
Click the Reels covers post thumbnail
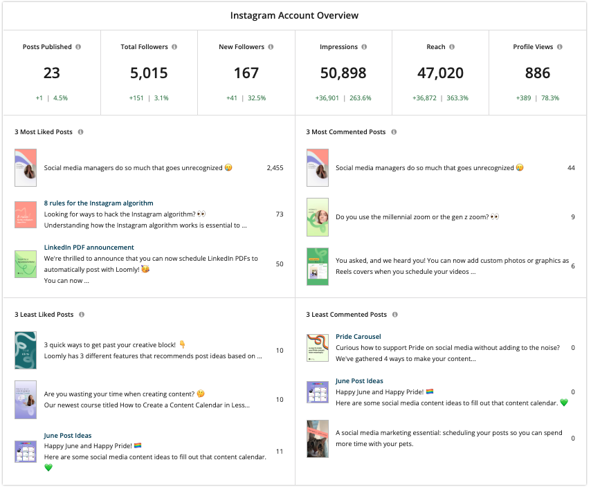(318, 266)
